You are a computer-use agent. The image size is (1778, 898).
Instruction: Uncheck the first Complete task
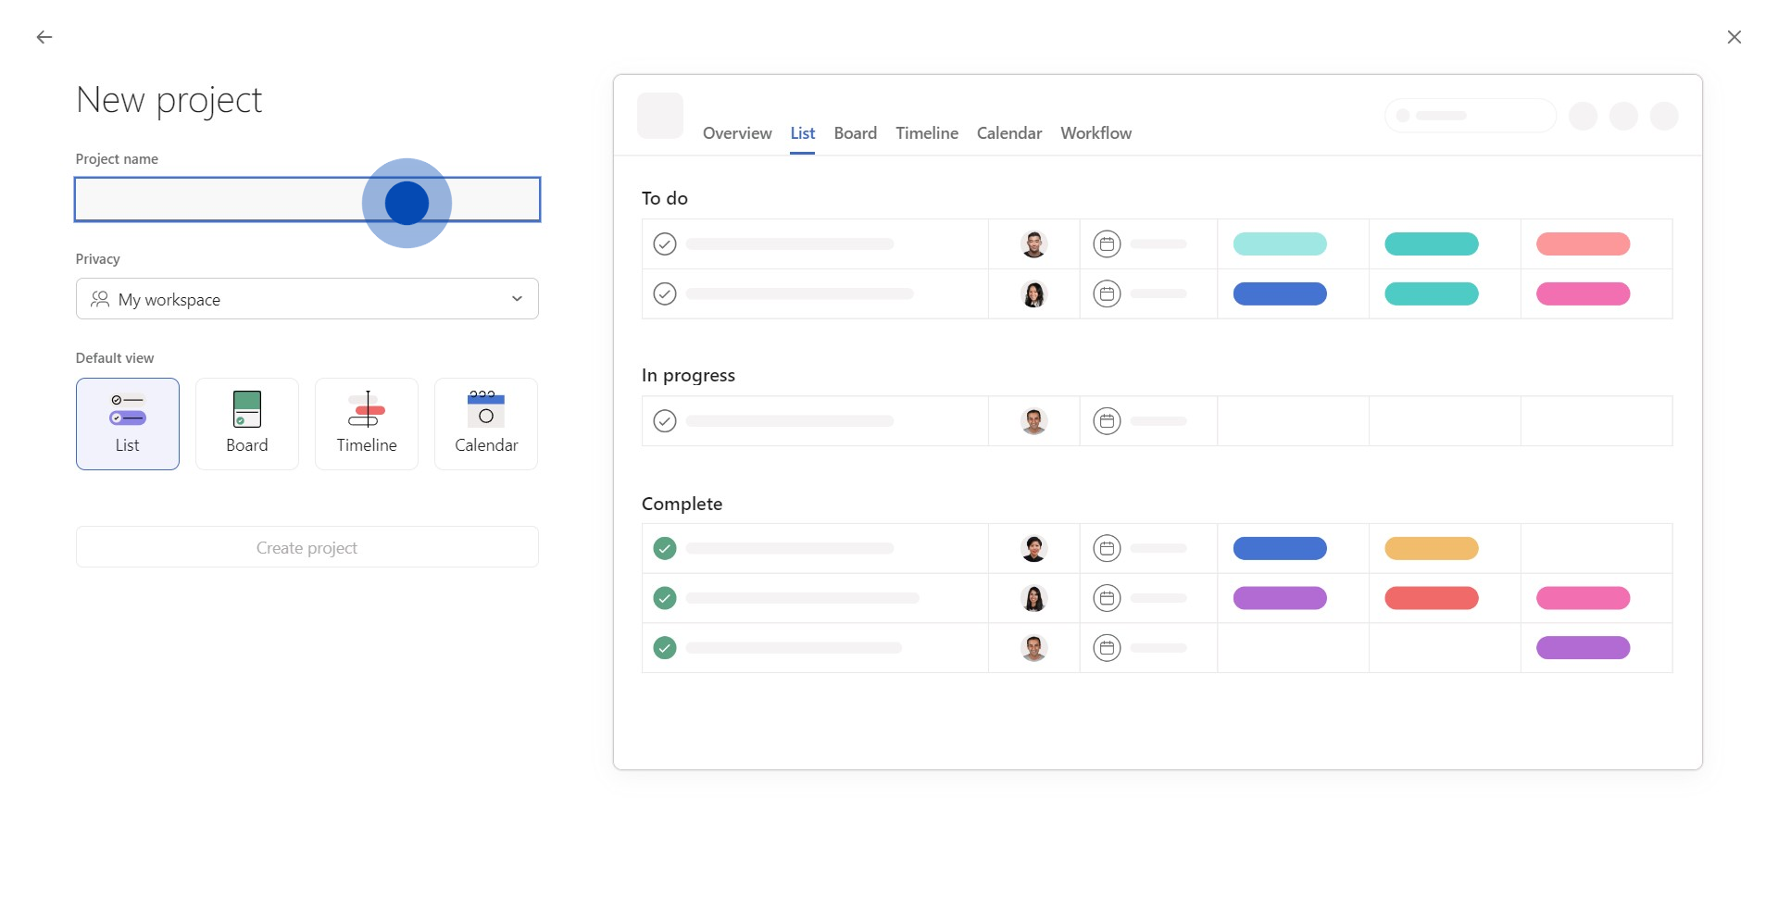coord(665,549)
